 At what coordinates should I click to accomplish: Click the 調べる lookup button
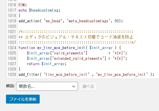point(88,86)
